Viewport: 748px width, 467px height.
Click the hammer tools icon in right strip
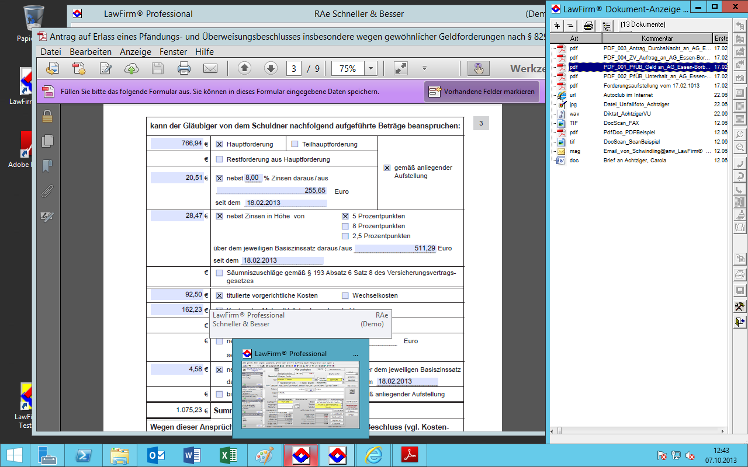pos(740,306)
